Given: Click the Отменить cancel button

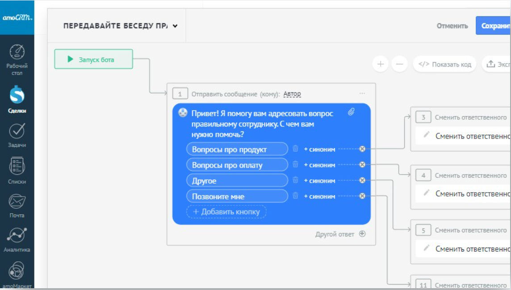Looking at the screenshot, I should click(x=452, y=26).
